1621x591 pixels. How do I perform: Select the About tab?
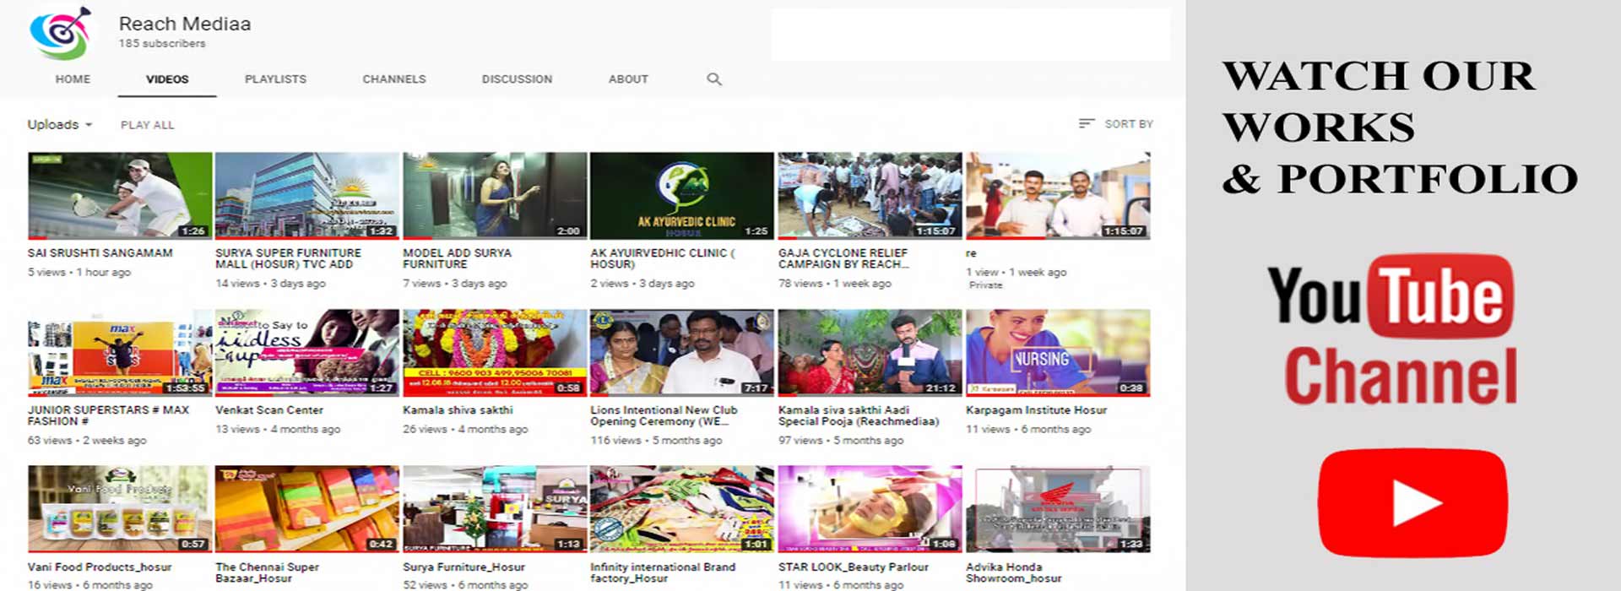click(628, 79)
